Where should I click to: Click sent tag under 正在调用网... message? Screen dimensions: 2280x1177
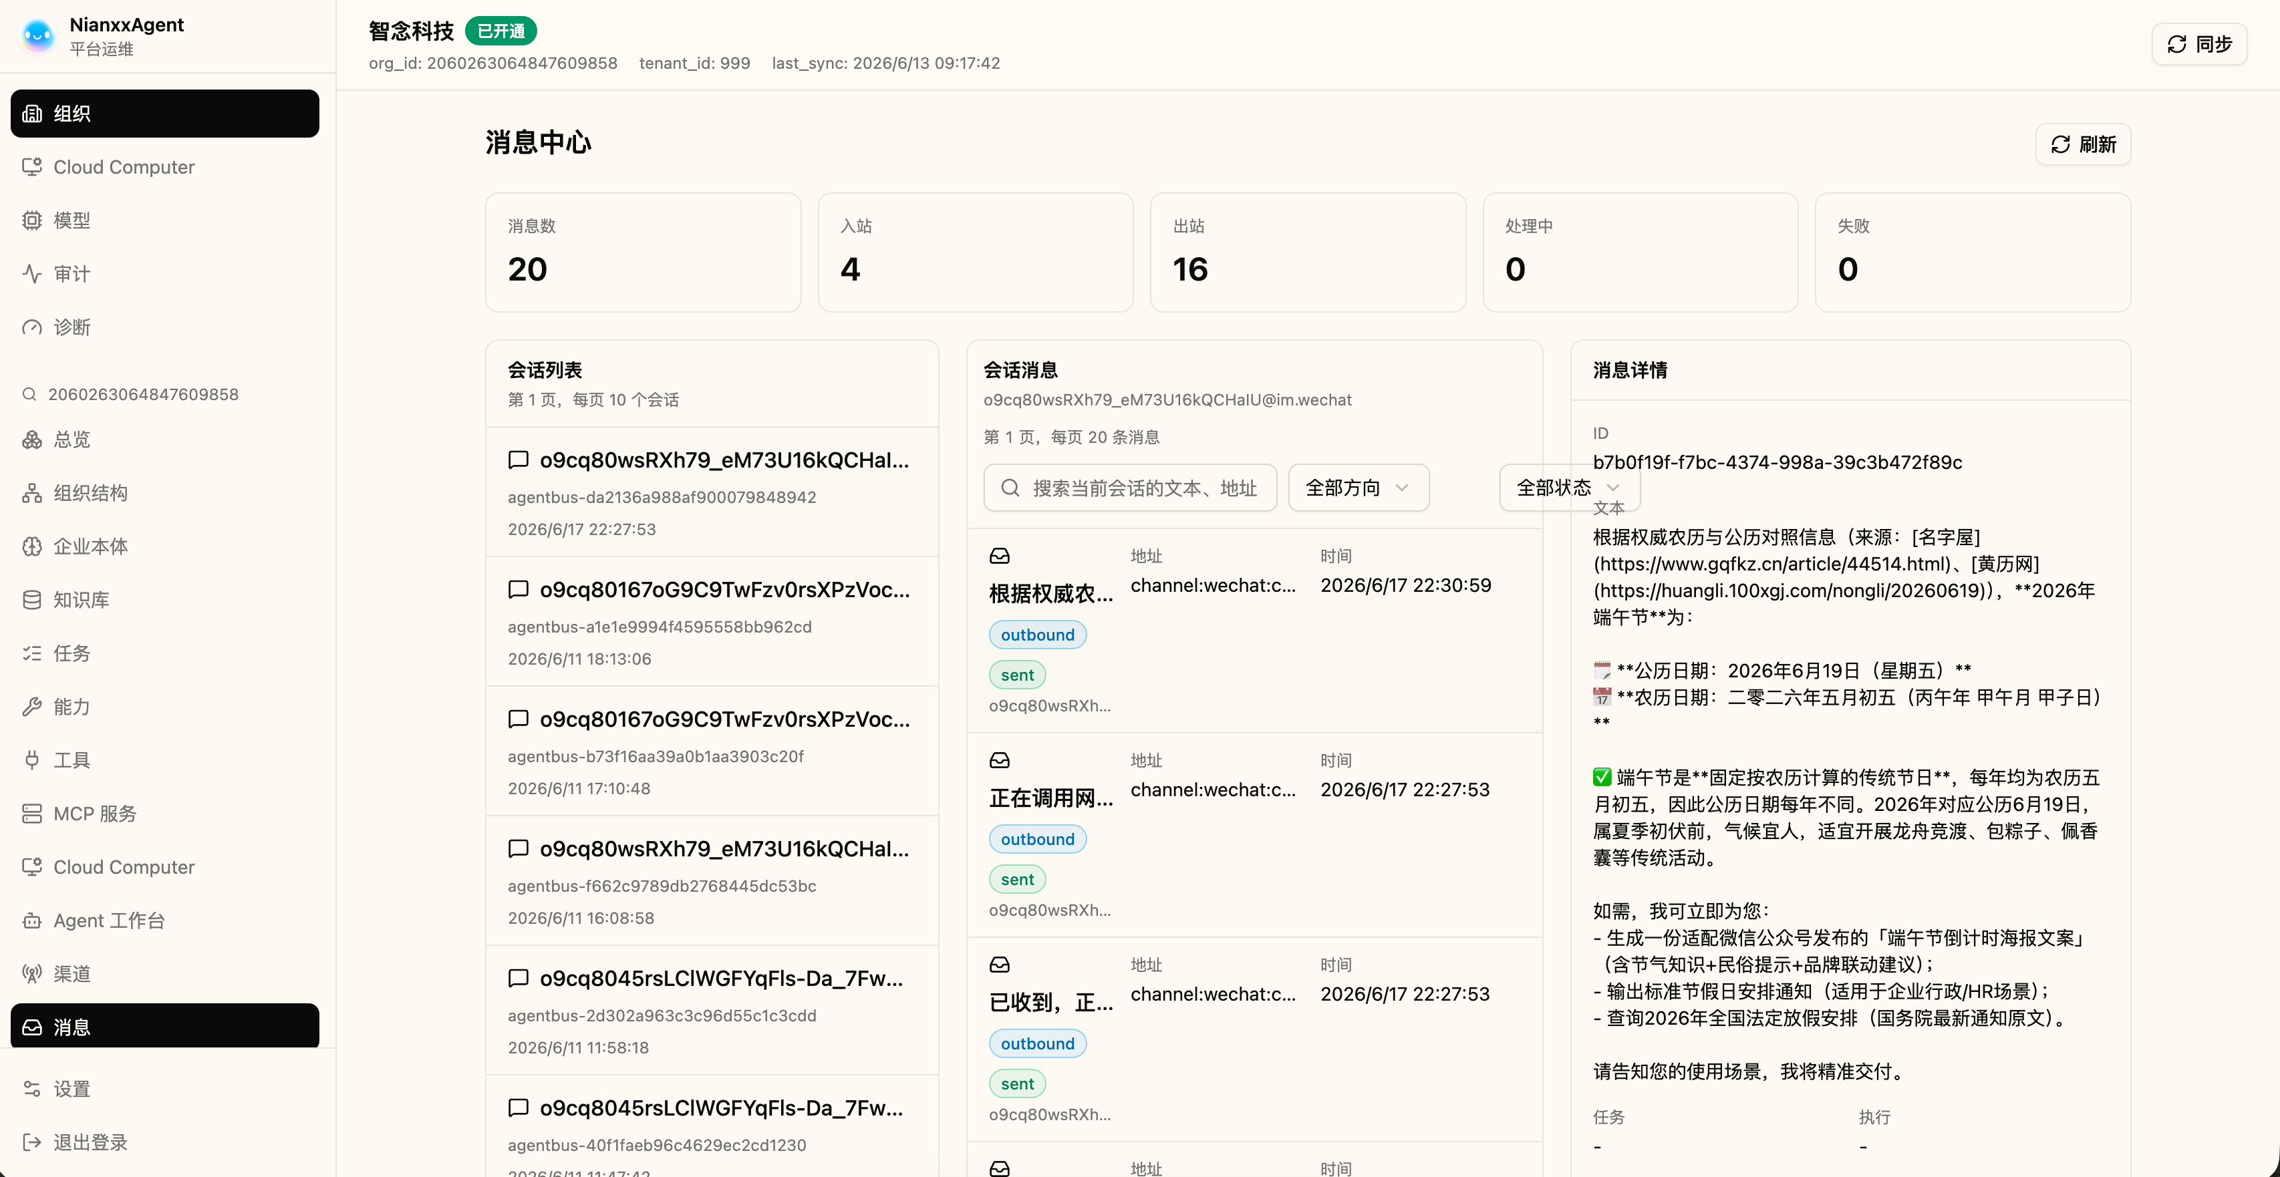pyautogui.click(x=1017, y=879)
